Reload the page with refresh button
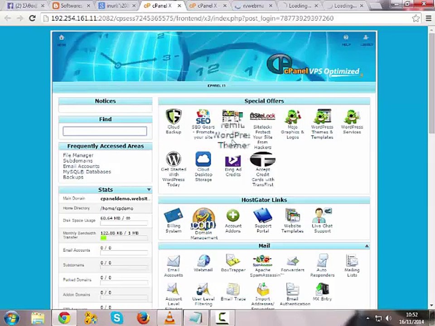435x326 pixels. 32,18
